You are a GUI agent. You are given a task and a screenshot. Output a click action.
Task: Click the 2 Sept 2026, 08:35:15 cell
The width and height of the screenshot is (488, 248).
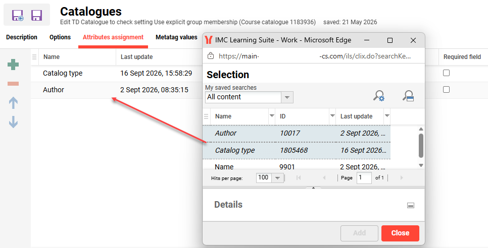154,90
